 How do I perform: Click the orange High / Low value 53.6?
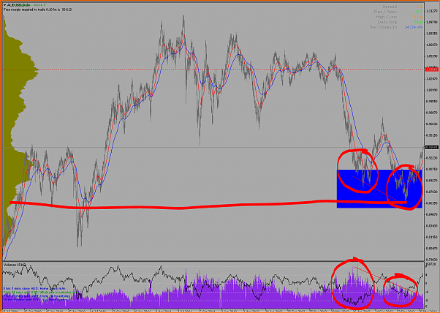[x=419, y=17]
